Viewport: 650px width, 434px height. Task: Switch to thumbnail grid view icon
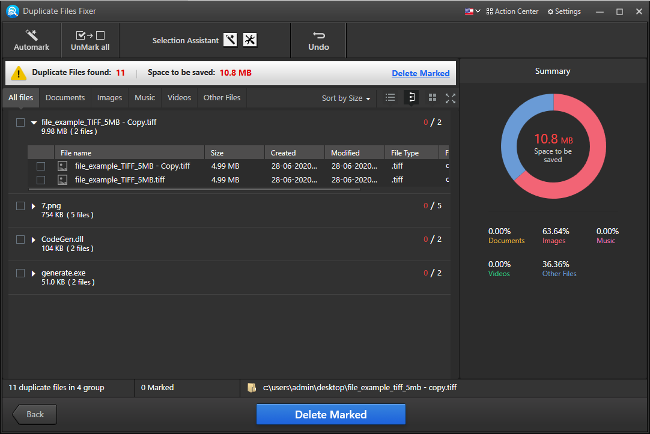tap(433, 98)
